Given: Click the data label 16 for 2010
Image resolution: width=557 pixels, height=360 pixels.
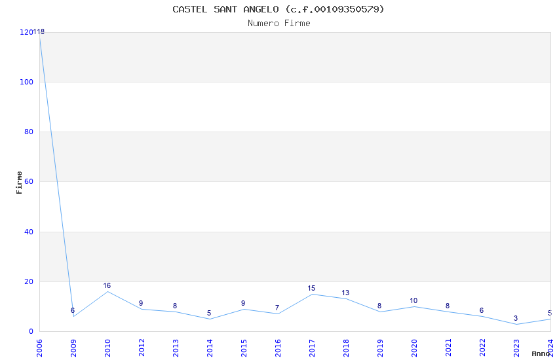Looking at the screenshot, I should [x=107, y=285].
